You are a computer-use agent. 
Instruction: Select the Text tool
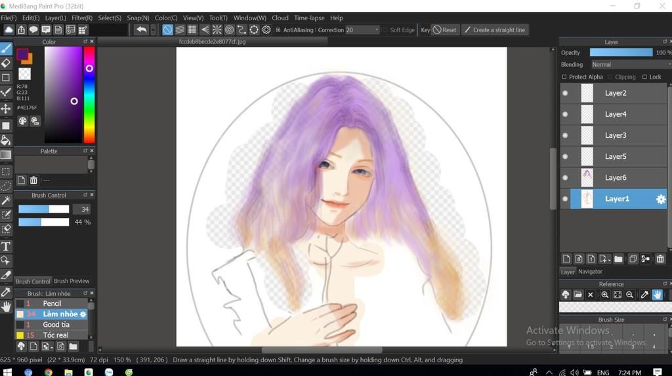pyautogui.click(x=6, y=246)
